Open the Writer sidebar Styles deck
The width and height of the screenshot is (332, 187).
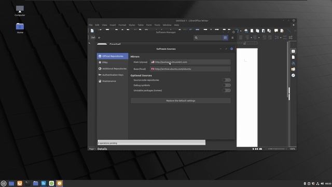click(293, 63)
